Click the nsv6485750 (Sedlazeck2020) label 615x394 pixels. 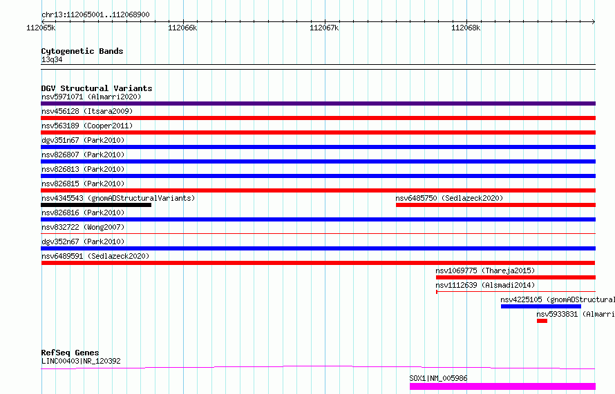point(449,198)
